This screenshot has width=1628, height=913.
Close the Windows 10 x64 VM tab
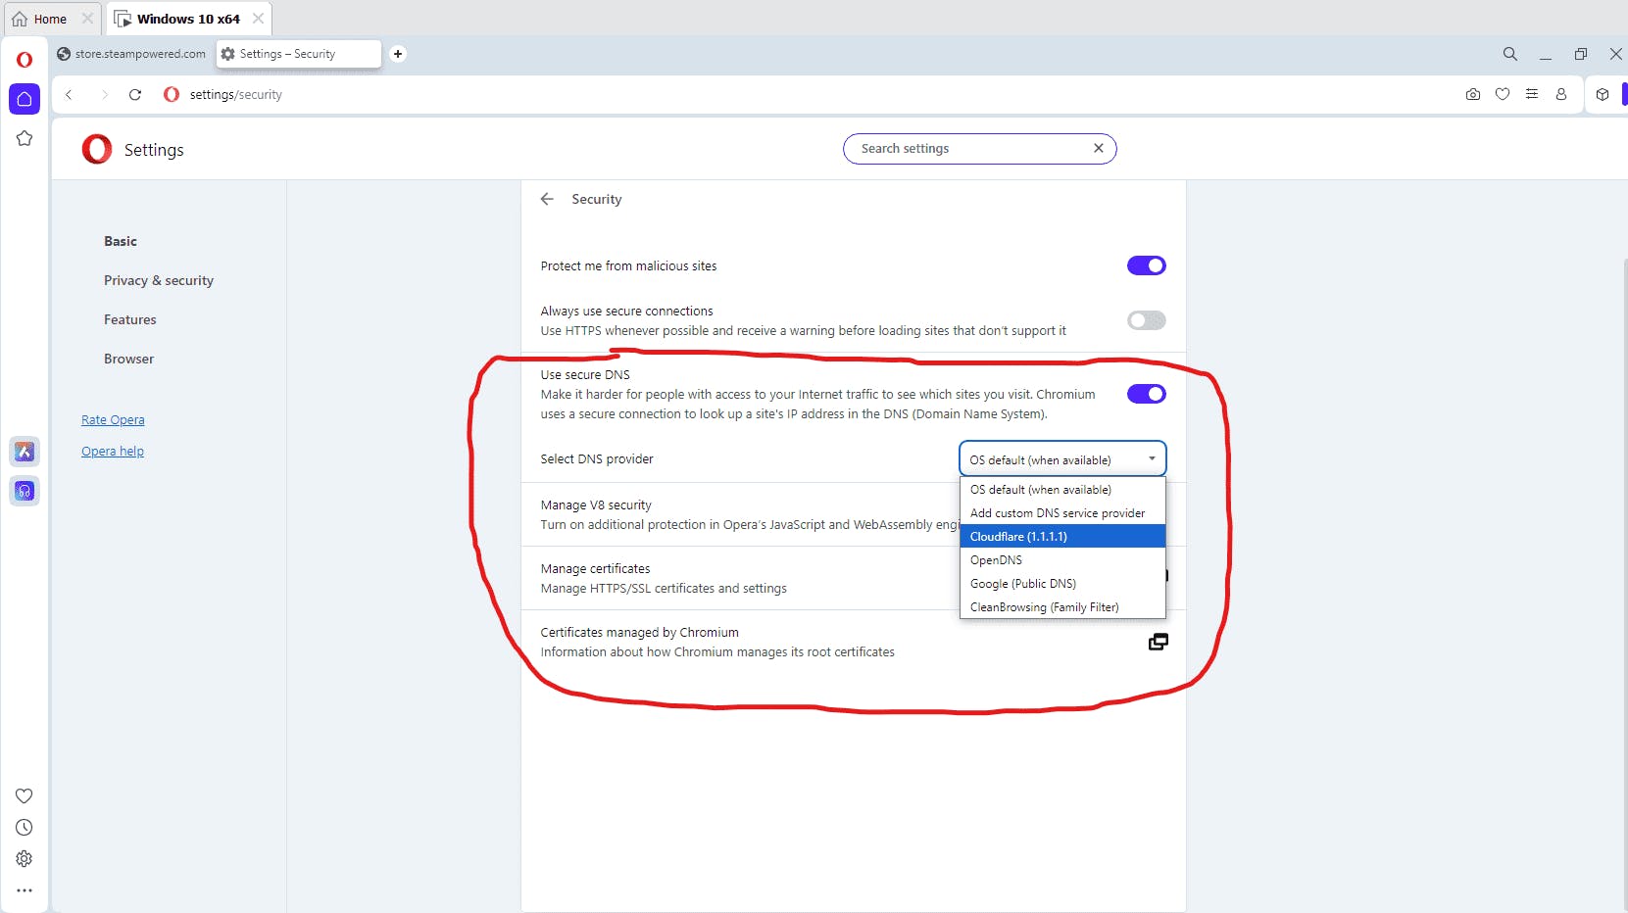[x=258, y=19]
